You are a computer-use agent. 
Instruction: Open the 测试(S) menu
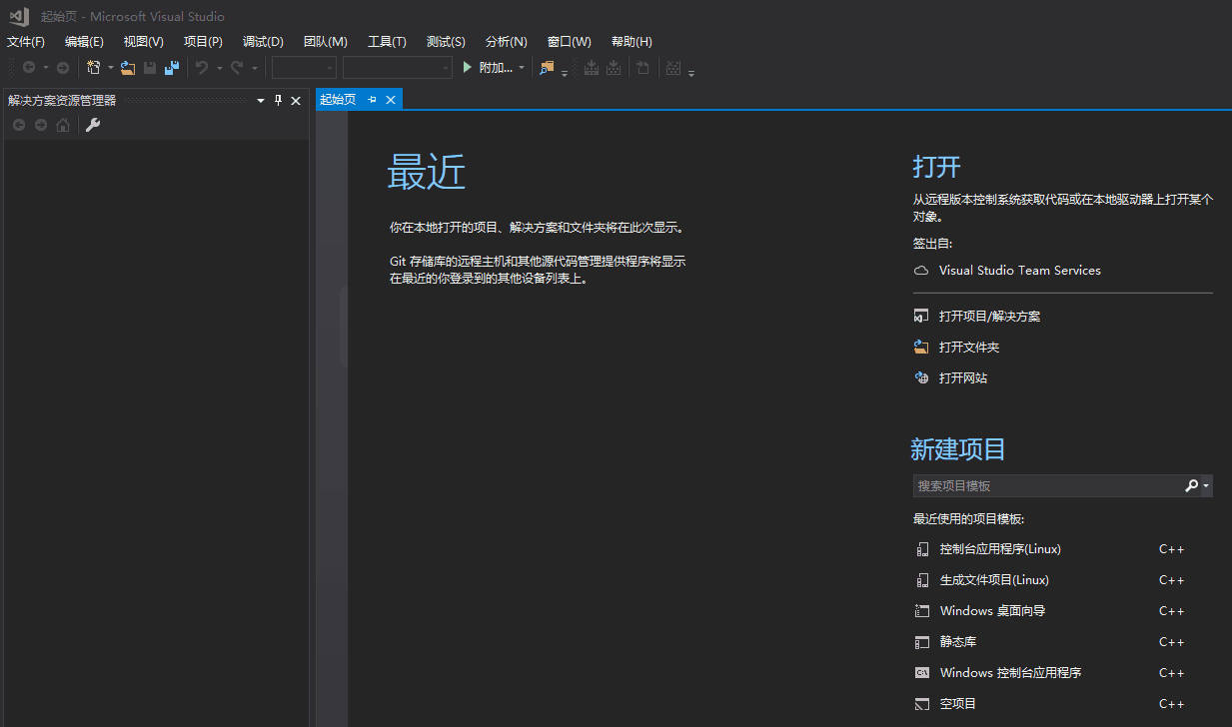446,42
